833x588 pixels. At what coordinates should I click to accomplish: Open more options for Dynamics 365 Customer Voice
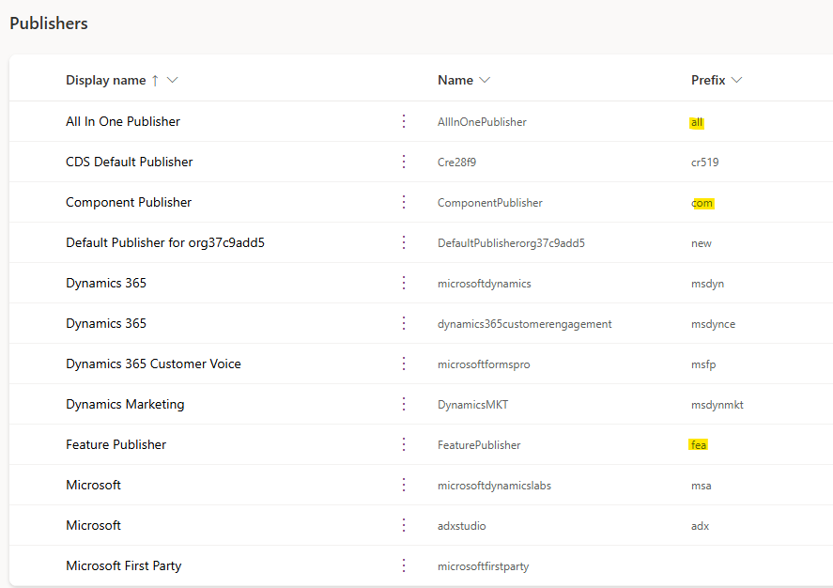[404, 364]
